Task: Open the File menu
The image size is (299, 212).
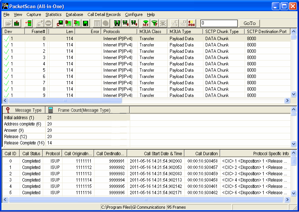Action: (6, 14)
